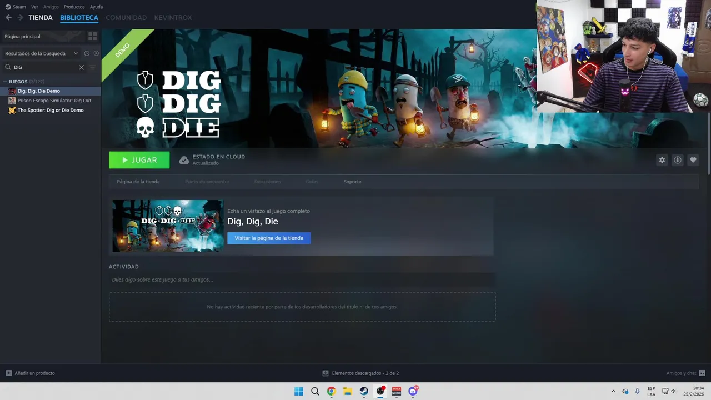The image size is (711, 400).
Task: Open OBS Studio from the taskbar
Action: pos(380,391)
